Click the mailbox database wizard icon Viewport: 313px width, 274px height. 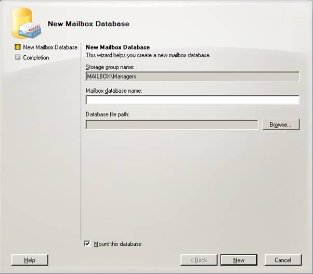(26, 23)
